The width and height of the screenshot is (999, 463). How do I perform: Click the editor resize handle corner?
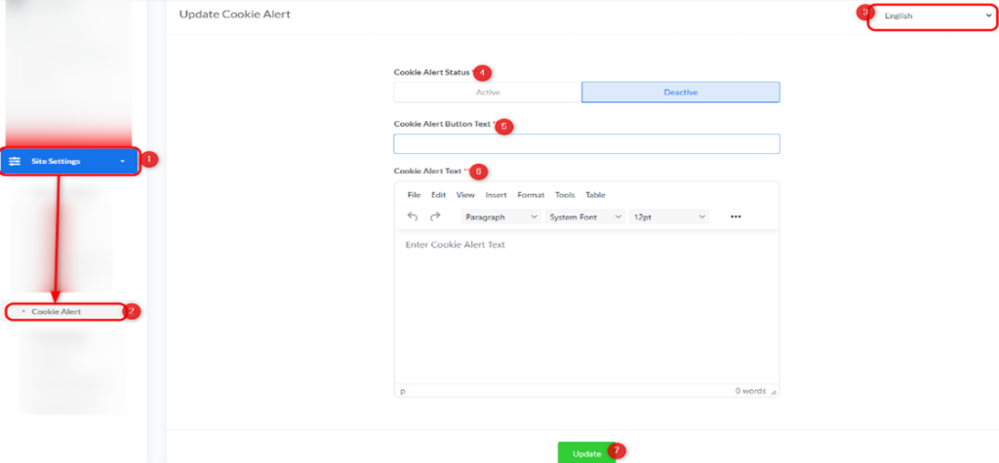(x=774, y=392)
